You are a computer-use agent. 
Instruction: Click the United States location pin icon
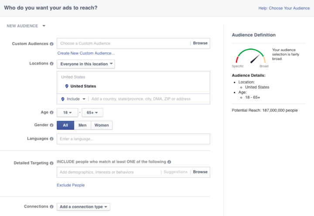click(x=67, y=86)
